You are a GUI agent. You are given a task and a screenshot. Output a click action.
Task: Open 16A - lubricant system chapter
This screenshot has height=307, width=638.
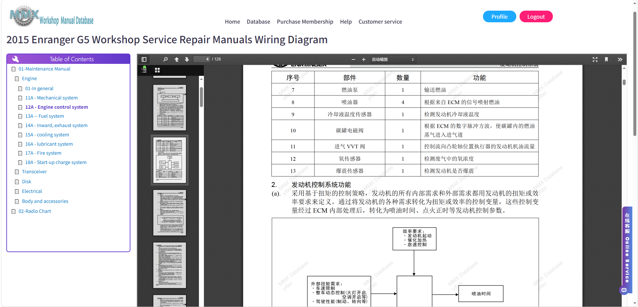[49, 144]
